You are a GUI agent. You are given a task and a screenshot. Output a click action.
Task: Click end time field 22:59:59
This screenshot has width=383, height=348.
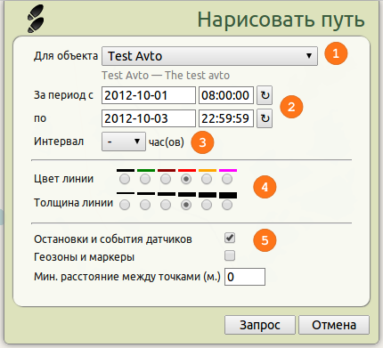226,118
